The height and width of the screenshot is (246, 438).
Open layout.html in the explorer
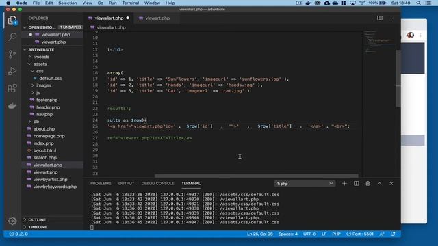click(44, 150)
